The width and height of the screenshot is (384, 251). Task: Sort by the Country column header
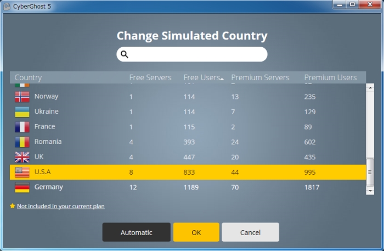pyautogui.click(x=28, y=77)
